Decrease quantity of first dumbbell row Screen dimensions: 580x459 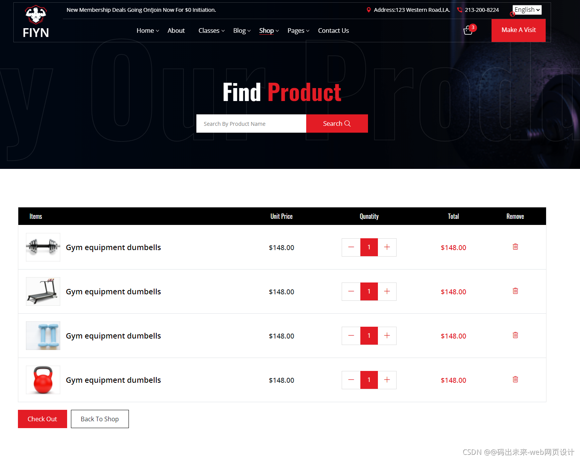point(351,247)
